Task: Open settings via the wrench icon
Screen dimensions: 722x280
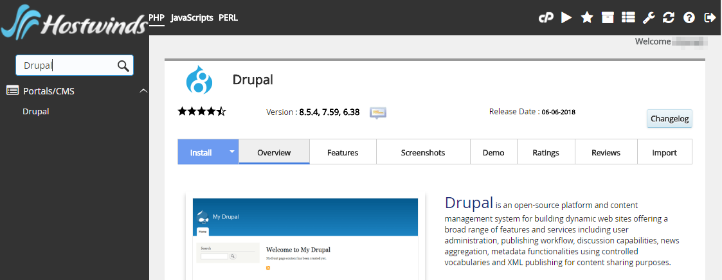Action: tap(648, 18)
